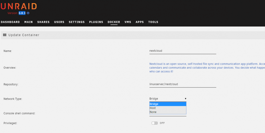Open the Dashboard tab

(10, 22)
